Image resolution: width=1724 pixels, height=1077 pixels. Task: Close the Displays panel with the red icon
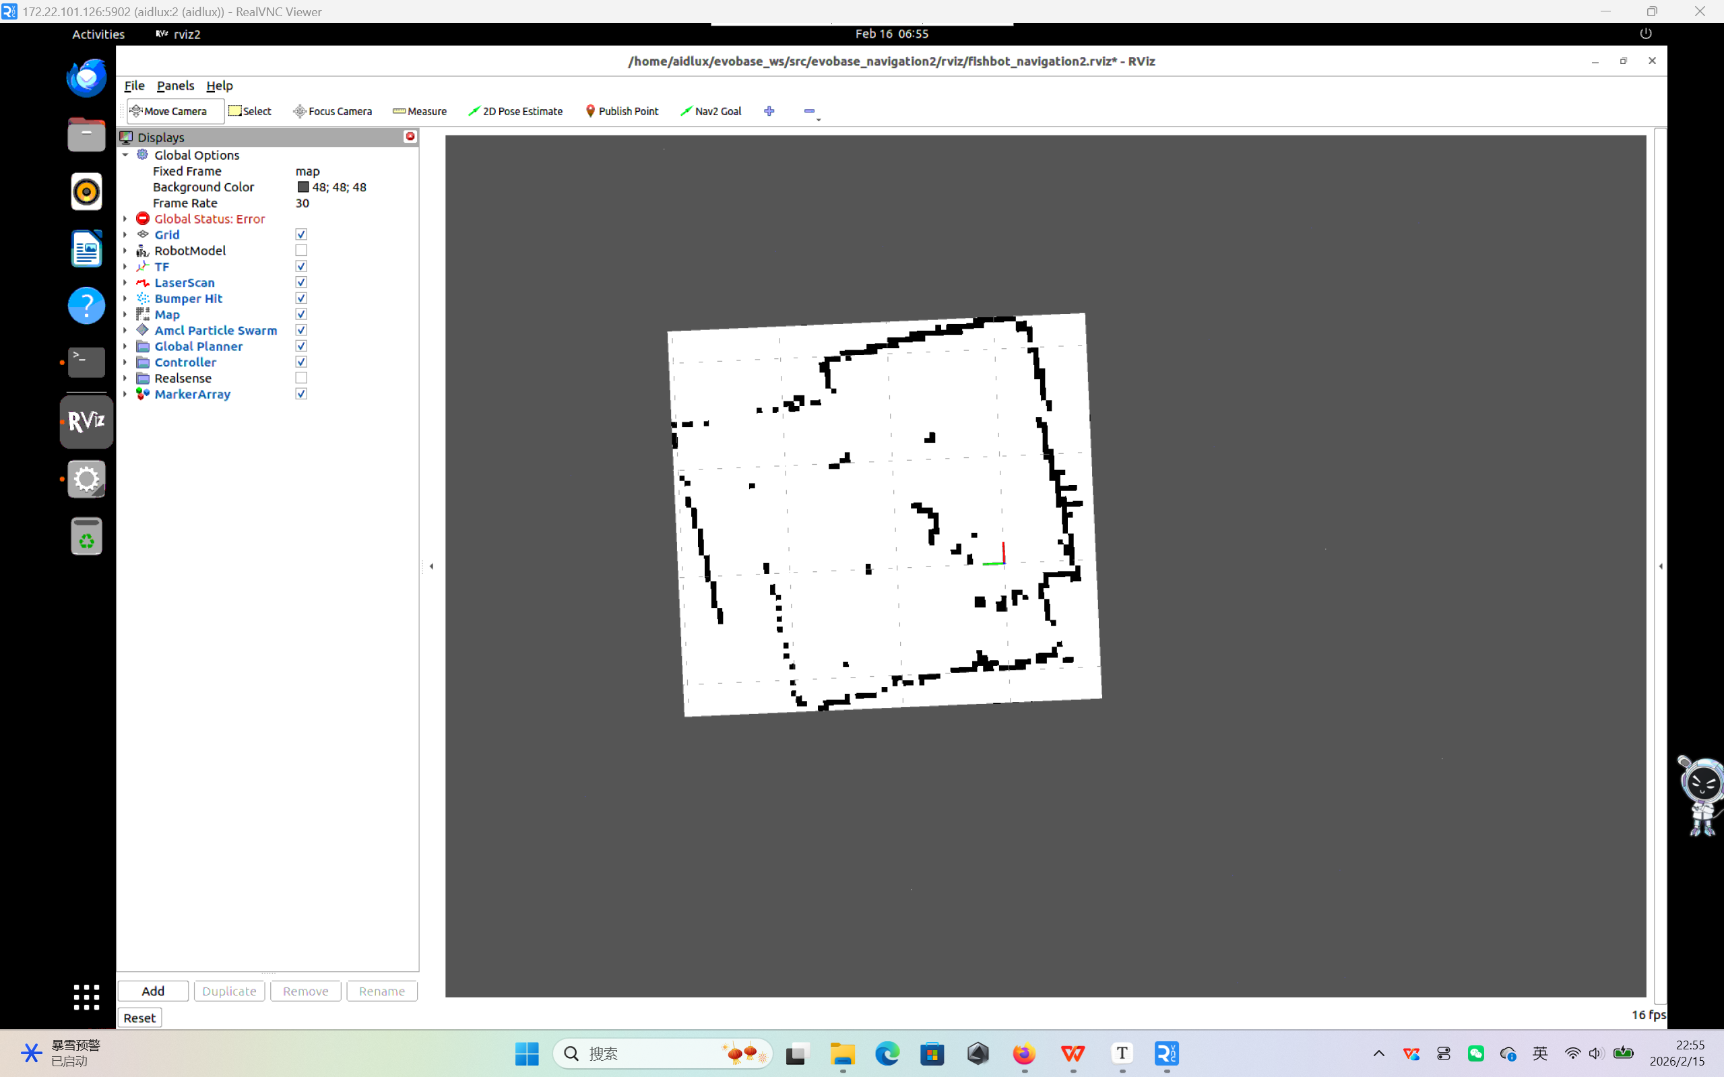[x=410, y=137]
